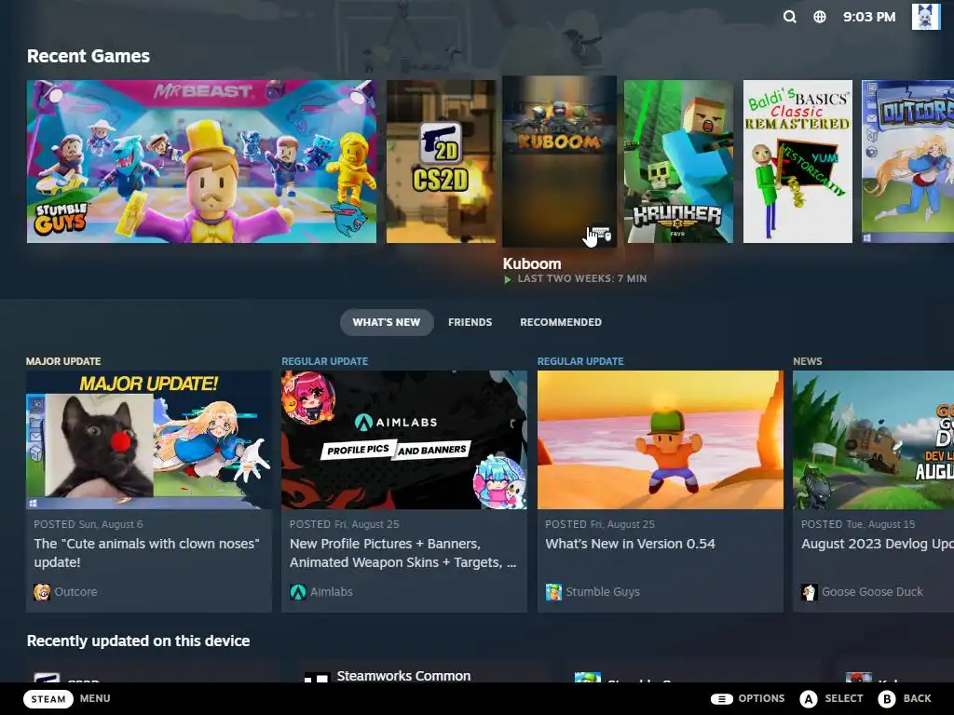This screenshot has width=954, height=715.
Task: Open the Aimlabs profile pics banner image
Action: coord(404,439)
